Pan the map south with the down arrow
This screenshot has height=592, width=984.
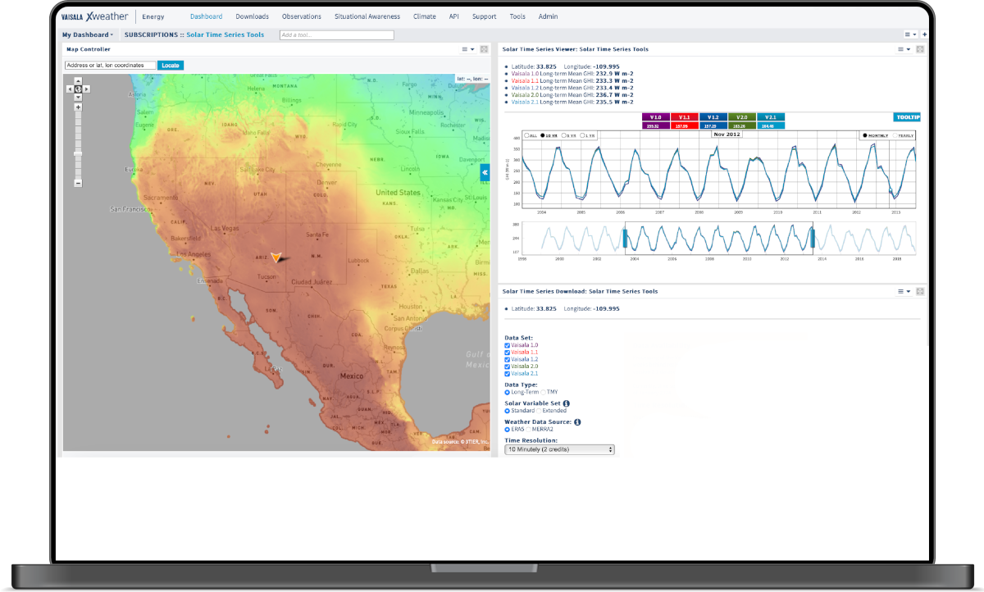click(x=78, y=96)
